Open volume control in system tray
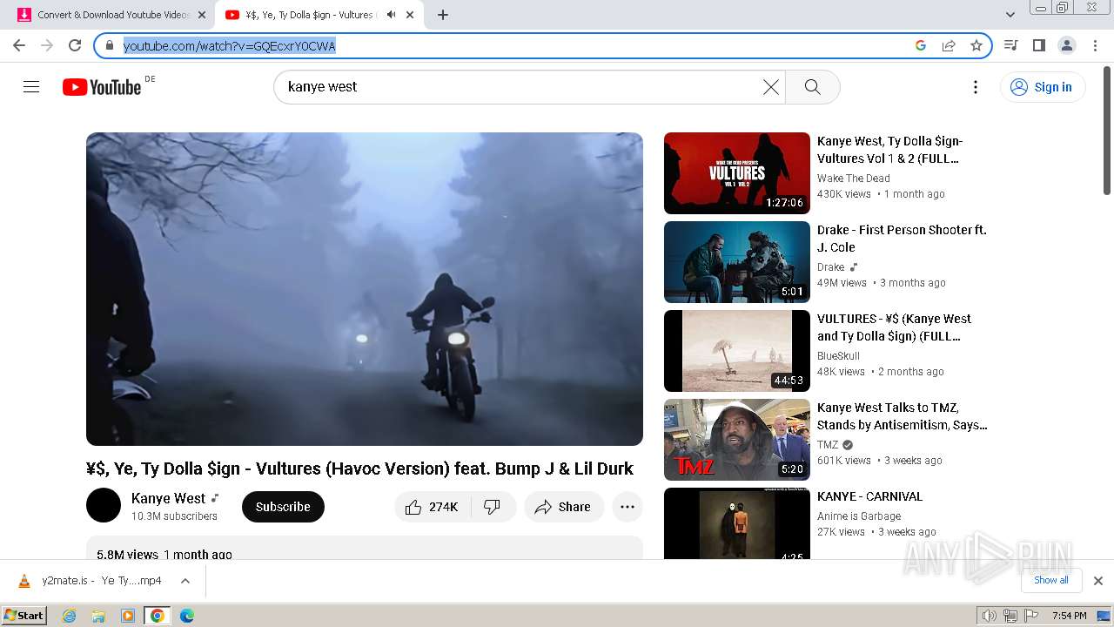This screenshot has width=1114, height=627. coord(989,616)
